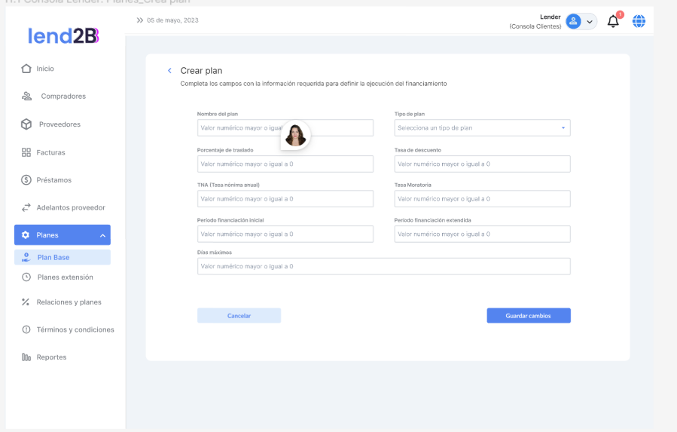Image resolution: width=677 pixels, height=432 pixels.
Task: Expand the sidebar with double chevron
Action: click(140, 20)
